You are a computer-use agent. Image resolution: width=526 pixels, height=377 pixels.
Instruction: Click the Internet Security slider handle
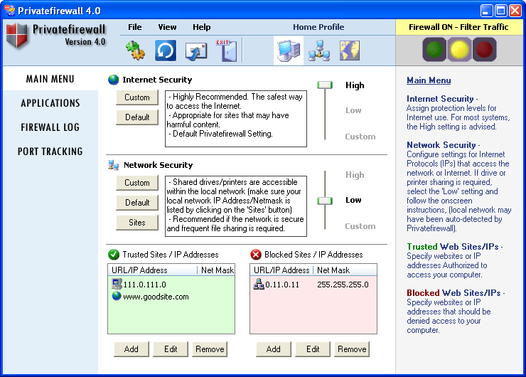pyautogui.click(x=325, y=85)
